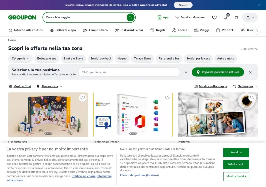Click Vendi su Groupon store link
The height and width of the screenshot is (187, 266).
tap(190, 17)
